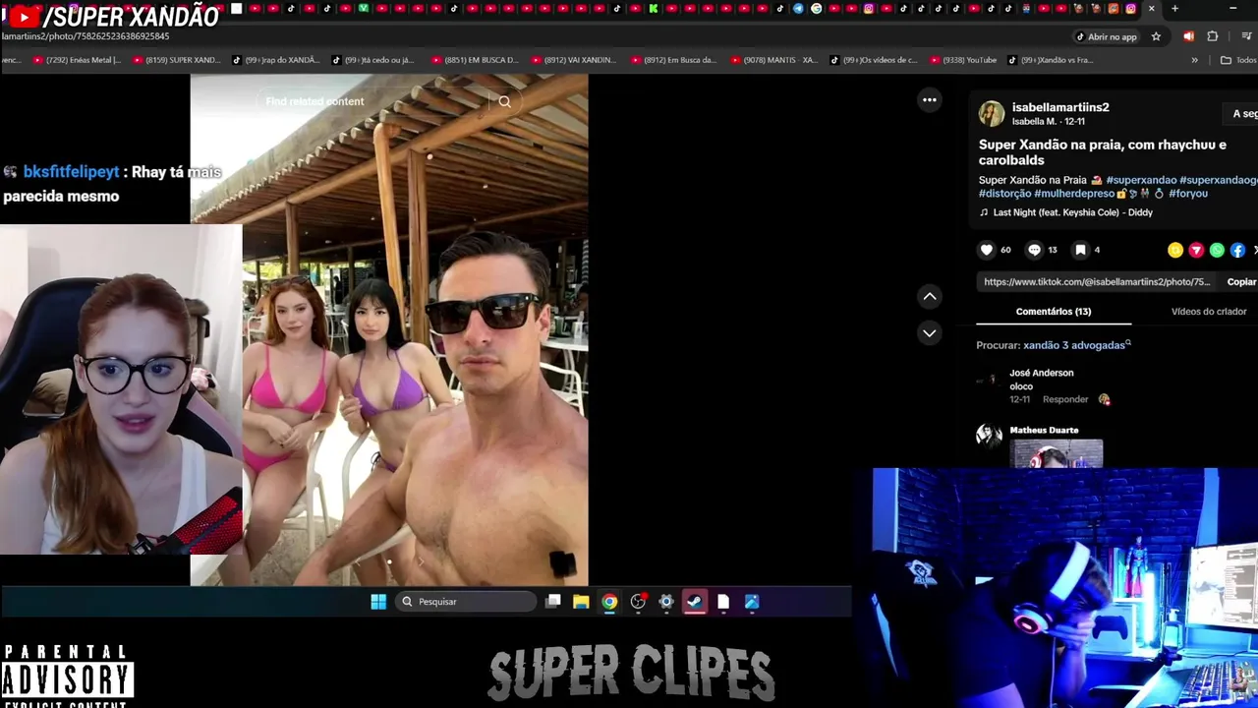1258x708 pixels.
Task: Open File Explorer from the taskbar
Action: pos(581,602)
